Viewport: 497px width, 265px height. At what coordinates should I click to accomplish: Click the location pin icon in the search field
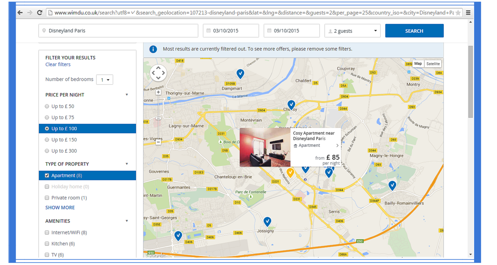pyautogui.click(x=44, y=31)
